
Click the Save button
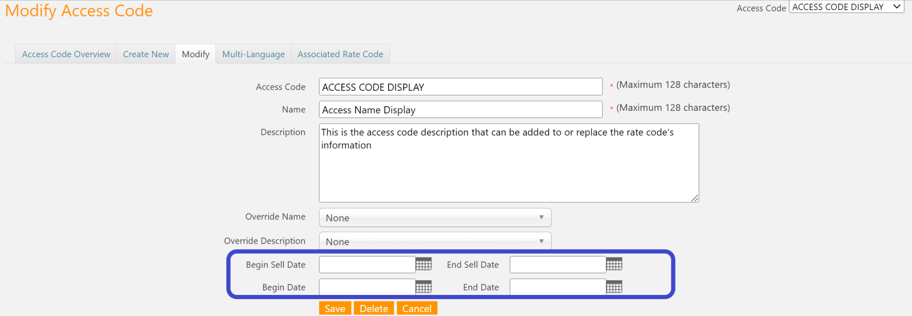[335, 308]
